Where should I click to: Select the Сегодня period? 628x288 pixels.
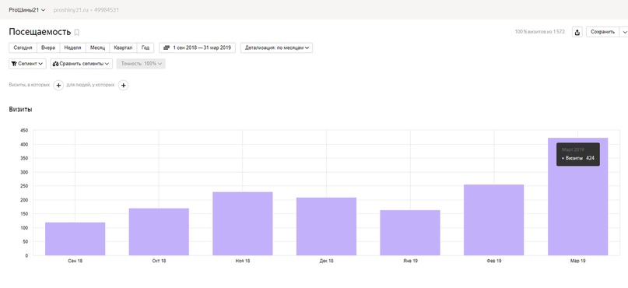tap(23, 47)
